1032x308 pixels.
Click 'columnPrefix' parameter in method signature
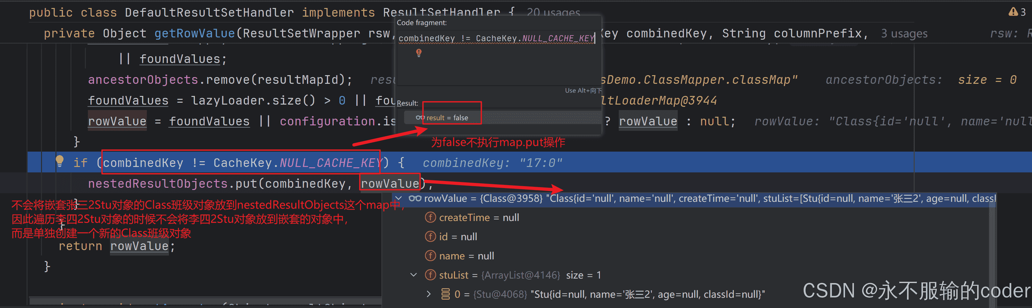(818, 33)
